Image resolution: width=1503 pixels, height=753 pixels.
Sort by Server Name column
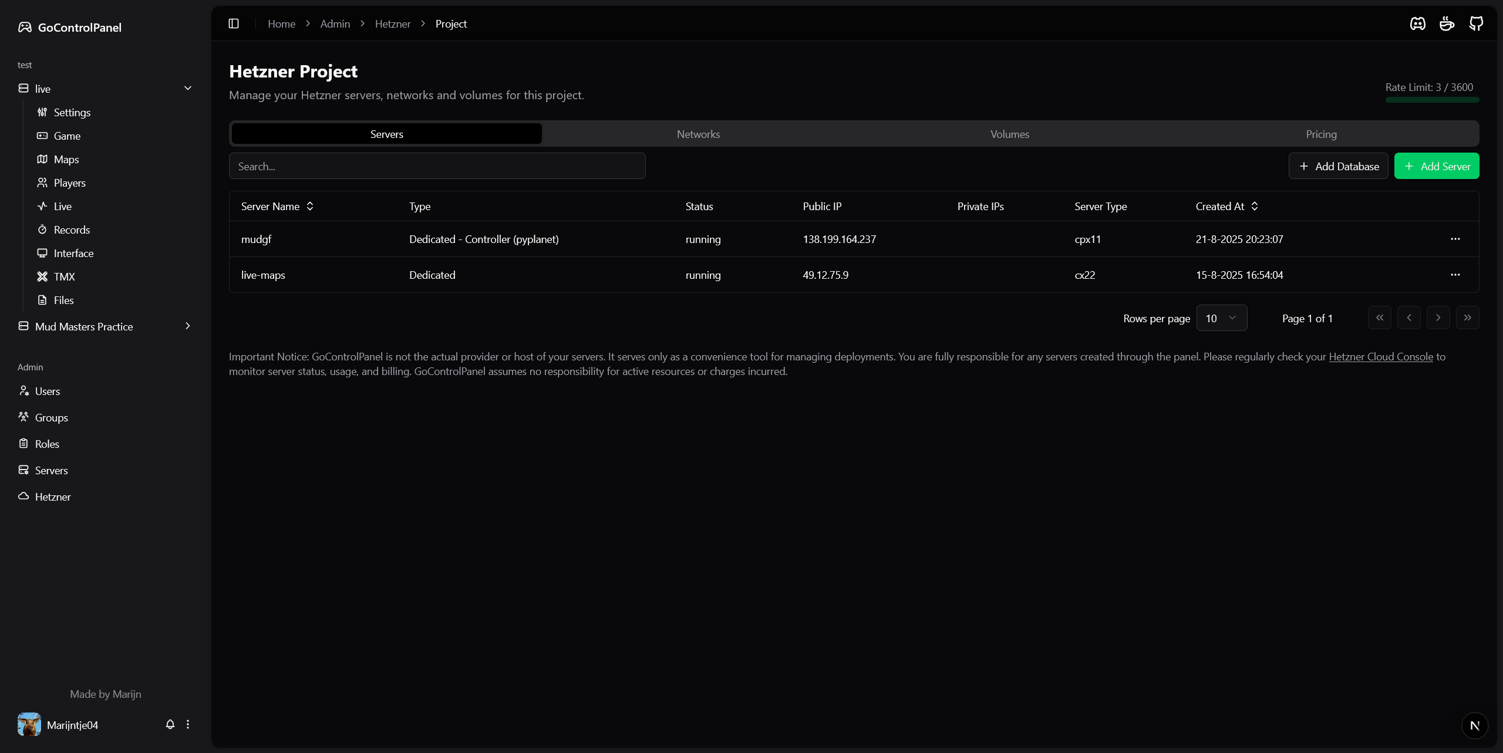tap(277, 206)
